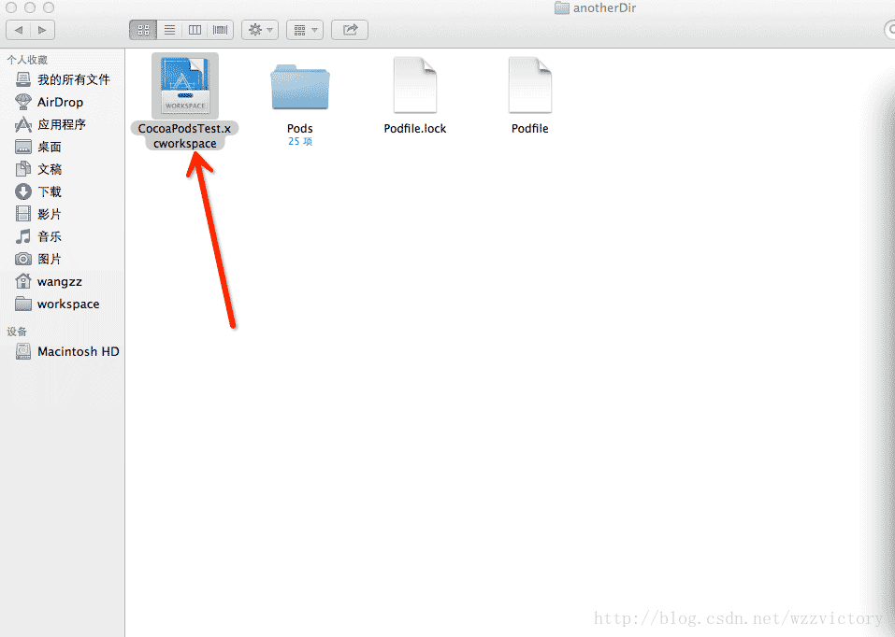
Task: Click the anotherDir window title text
Action: coord(604,8)
